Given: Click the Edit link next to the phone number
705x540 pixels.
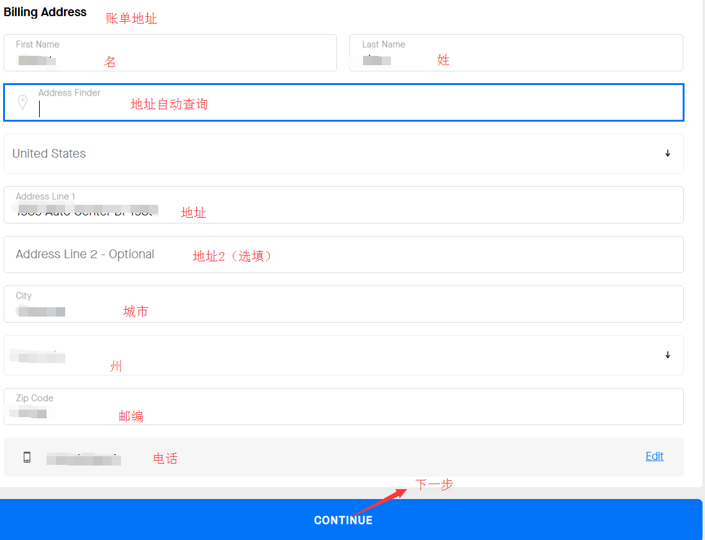Looking at the screenshot, I should (654, 456).
